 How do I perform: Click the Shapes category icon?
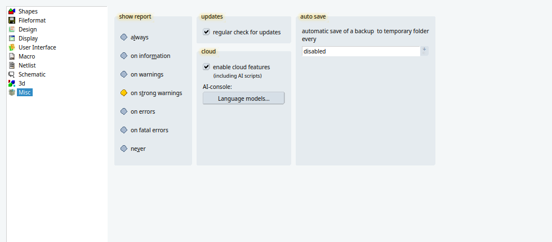click(x=12, y=11)
